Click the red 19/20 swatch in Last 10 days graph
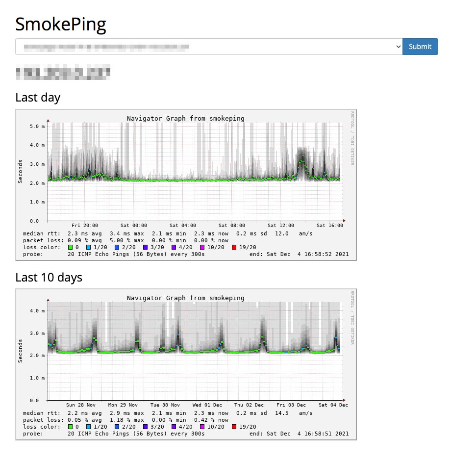Viewport: 451px width, 461px height. 234,427
